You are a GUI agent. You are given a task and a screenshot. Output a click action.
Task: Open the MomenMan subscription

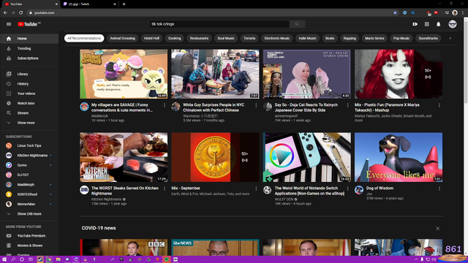[x=29, y=204]
